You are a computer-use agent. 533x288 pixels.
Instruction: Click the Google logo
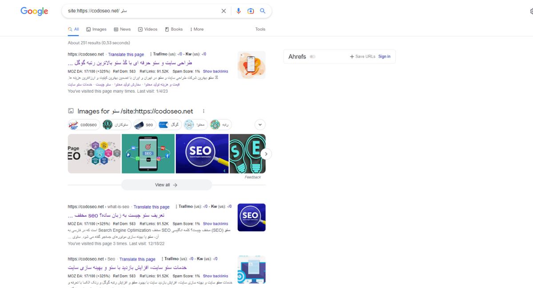coord(34,11)
